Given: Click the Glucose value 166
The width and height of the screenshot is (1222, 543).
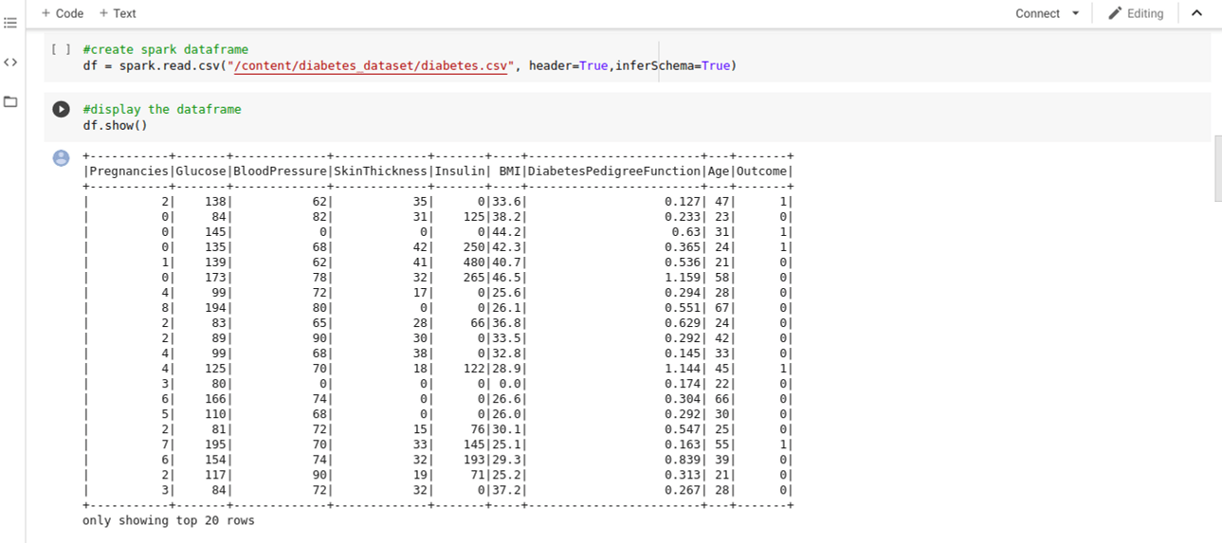Looking at the screenshot, I should click(215, 399).
